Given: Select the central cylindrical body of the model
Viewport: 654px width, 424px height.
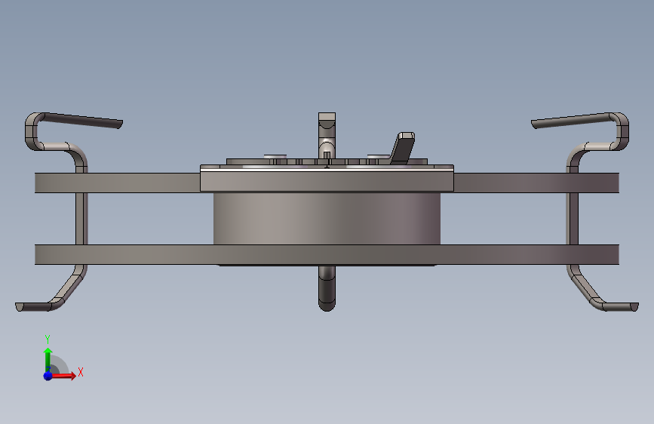Looking at the screenshot, I should (x=327, y=218).
